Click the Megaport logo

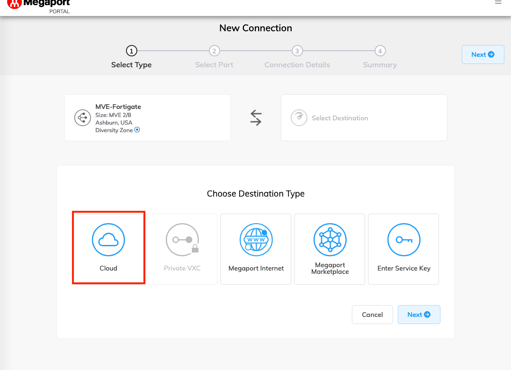[x=38, y=6]
